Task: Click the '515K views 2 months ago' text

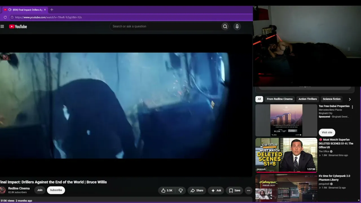Action: [16, 201]
